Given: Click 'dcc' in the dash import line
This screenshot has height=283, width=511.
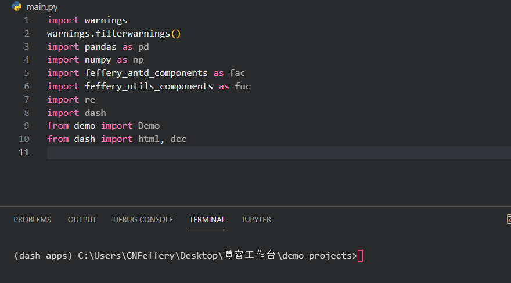Looking at the screenshot, I should point(178,139).
